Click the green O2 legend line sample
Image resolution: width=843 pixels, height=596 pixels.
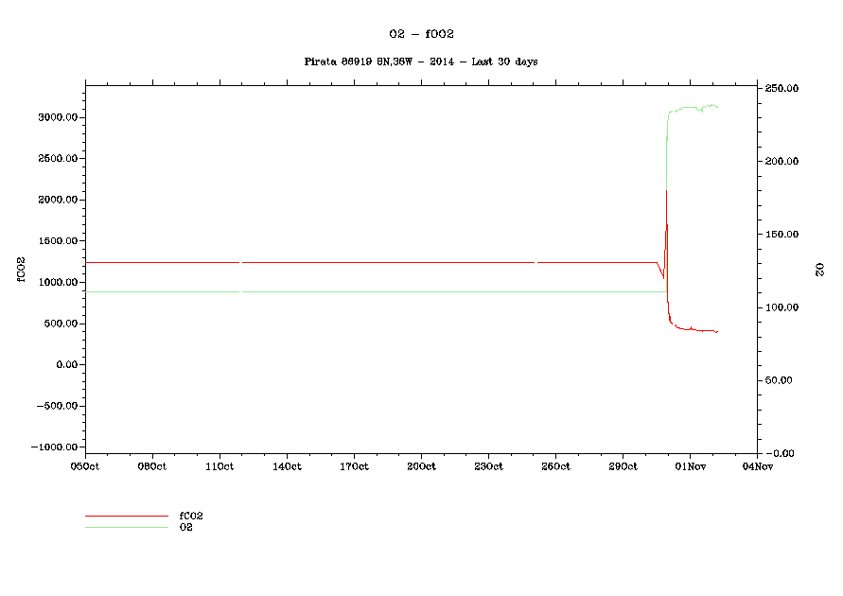tap(127, 527)
